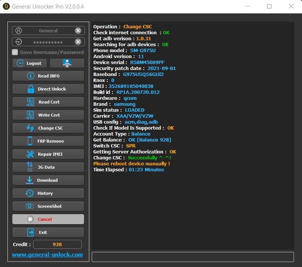Choose the Read Cert button
This screenshot has height=267, width=302.
[48, 102]
